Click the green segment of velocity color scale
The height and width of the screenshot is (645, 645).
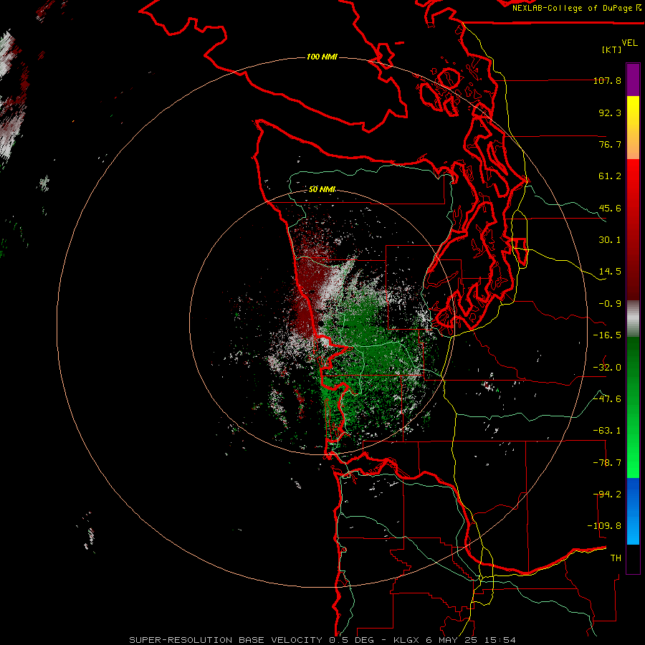coord(633,407)
